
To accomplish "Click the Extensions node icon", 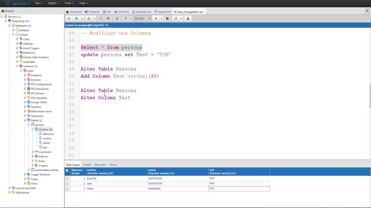I will 21,53.
